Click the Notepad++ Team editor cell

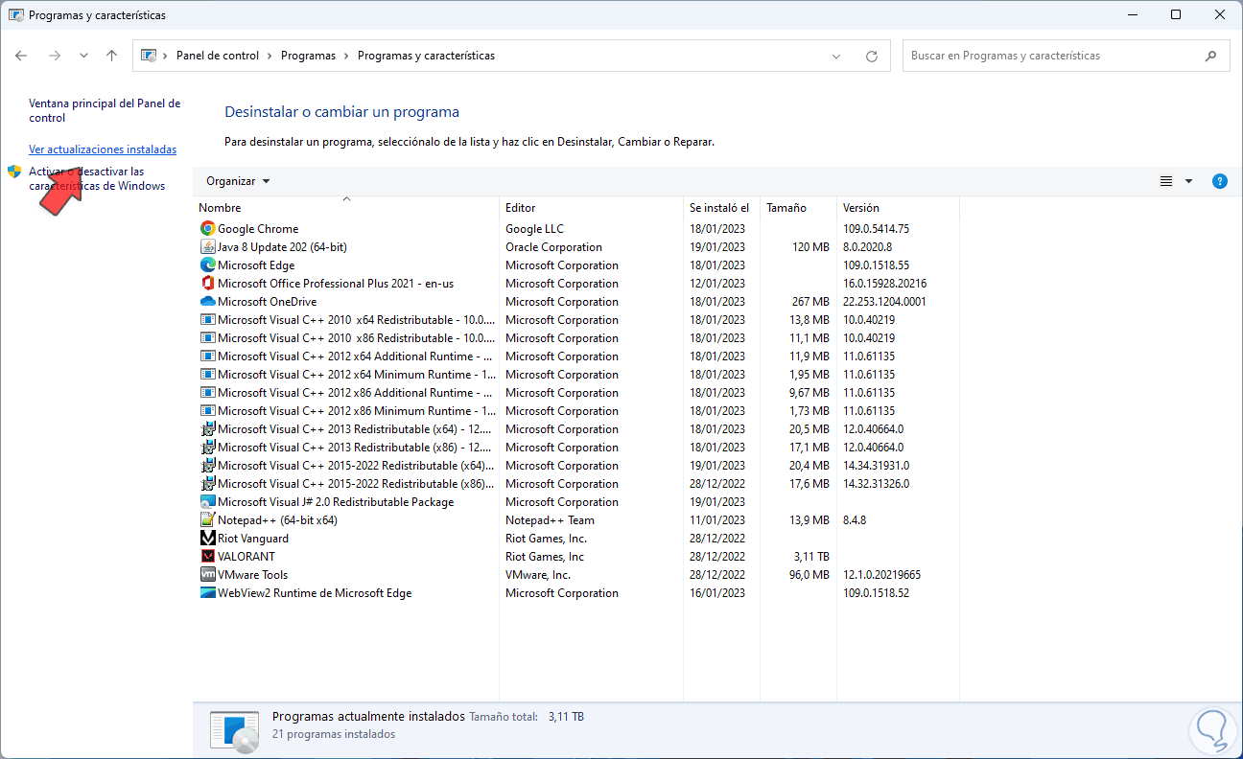551,520
